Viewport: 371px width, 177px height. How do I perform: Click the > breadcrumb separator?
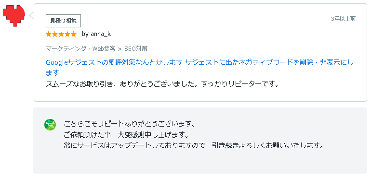point(119,49)
